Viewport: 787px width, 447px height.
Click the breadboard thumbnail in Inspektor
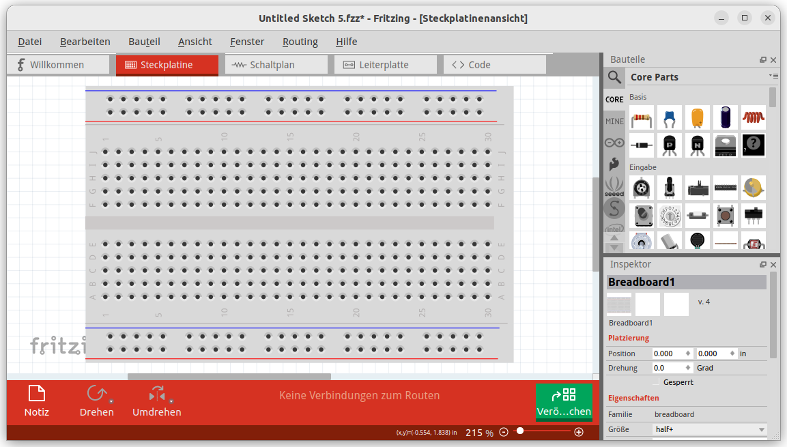point(619,304)
